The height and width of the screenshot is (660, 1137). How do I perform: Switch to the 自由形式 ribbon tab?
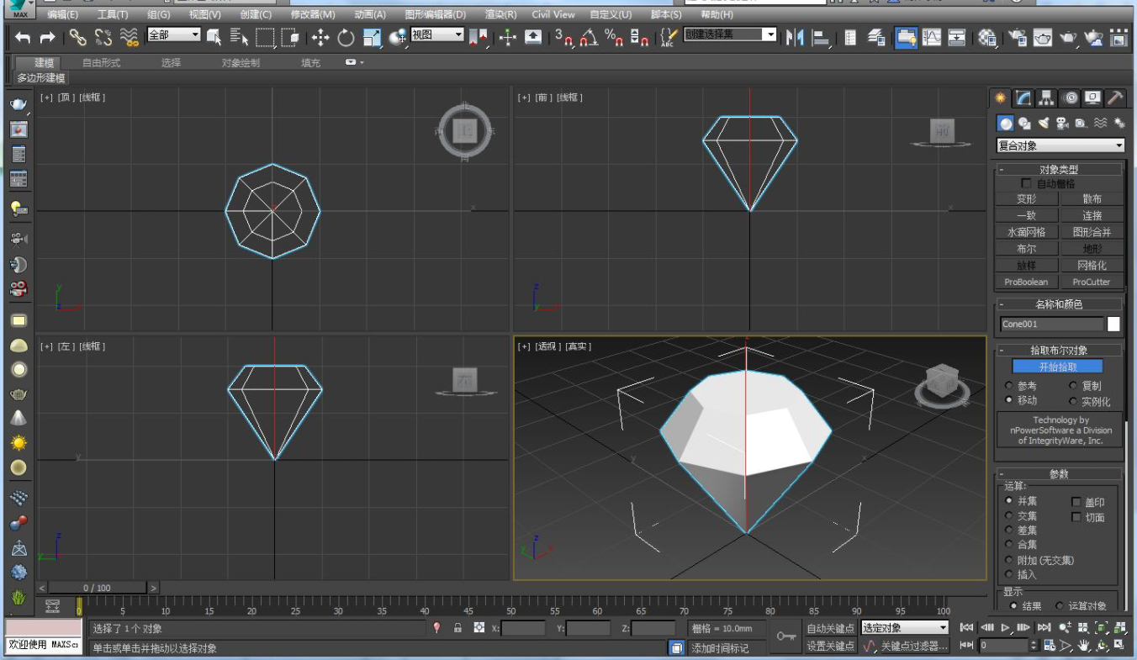tap(101, 63)
